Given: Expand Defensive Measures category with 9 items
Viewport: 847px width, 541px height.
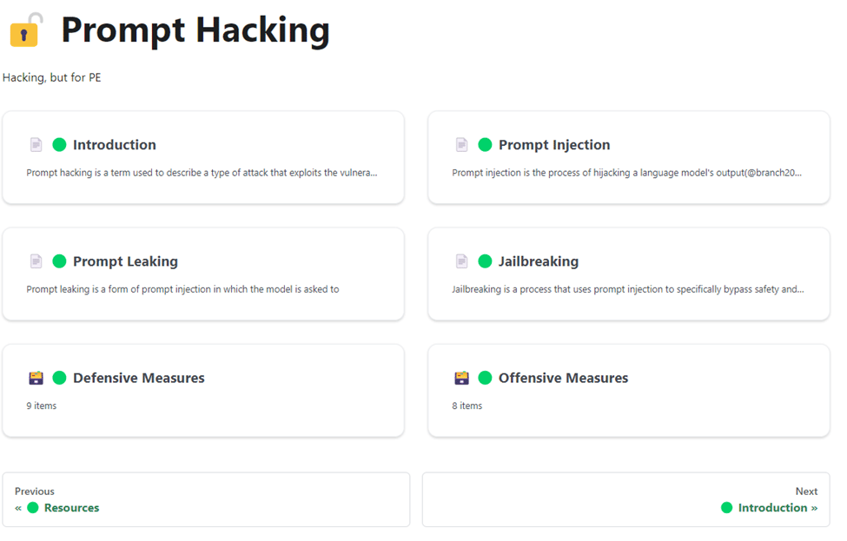Looking at the screenshot, I should 203,391.
